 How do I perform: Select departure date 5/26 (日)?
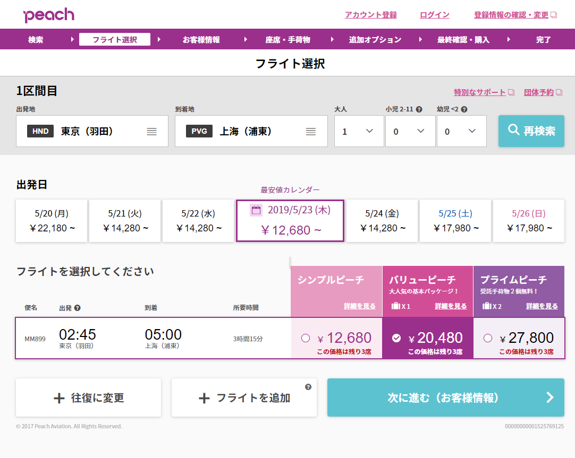(x=529, y=221)
